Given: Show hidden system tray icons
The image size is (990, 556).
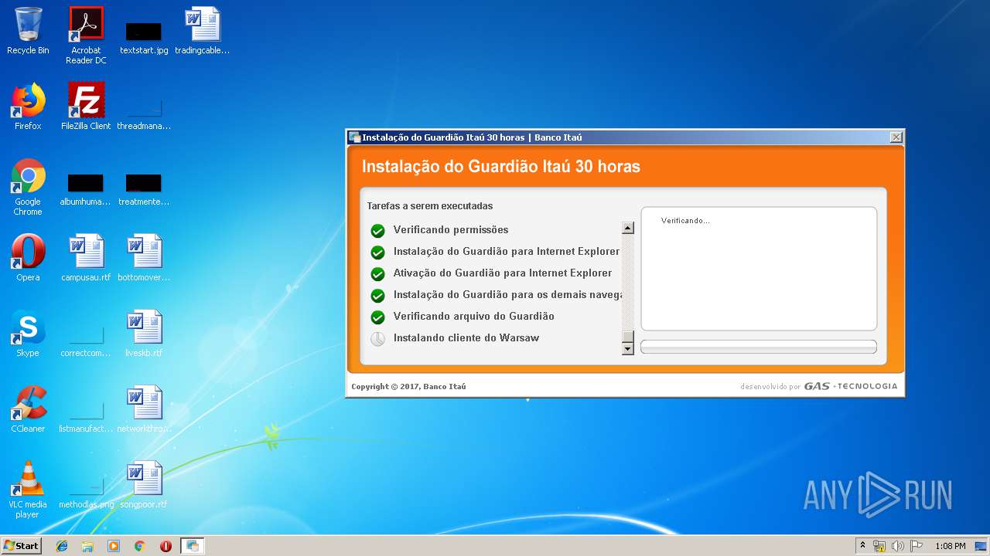Looking at the screenshot, I should 862,546.
